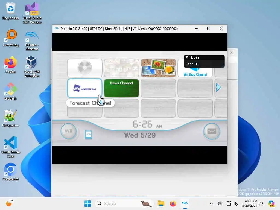The width and height of the screenshot is (280, 210).
Task: Click the round Wii settings button
Action: (x=69, y=131)
